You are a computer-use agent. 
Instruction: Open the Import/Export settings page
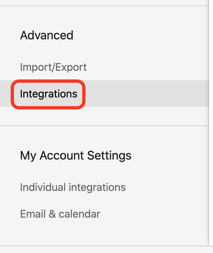coord(53,67)
